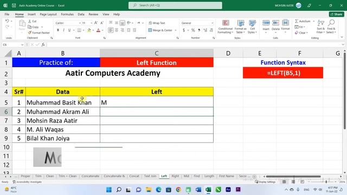
Task: Select the Concatenate sheet tab
Action: coord(91,176)
